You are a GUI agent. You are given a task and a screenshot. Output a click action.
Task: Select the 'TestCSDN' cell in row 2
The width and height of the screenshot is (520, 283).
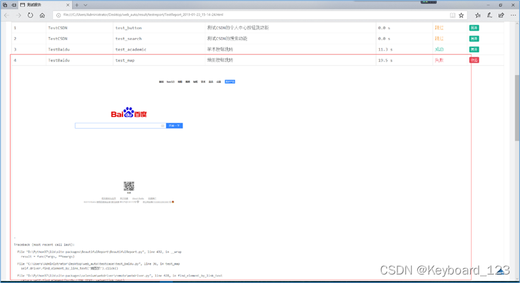pos(58,39)
